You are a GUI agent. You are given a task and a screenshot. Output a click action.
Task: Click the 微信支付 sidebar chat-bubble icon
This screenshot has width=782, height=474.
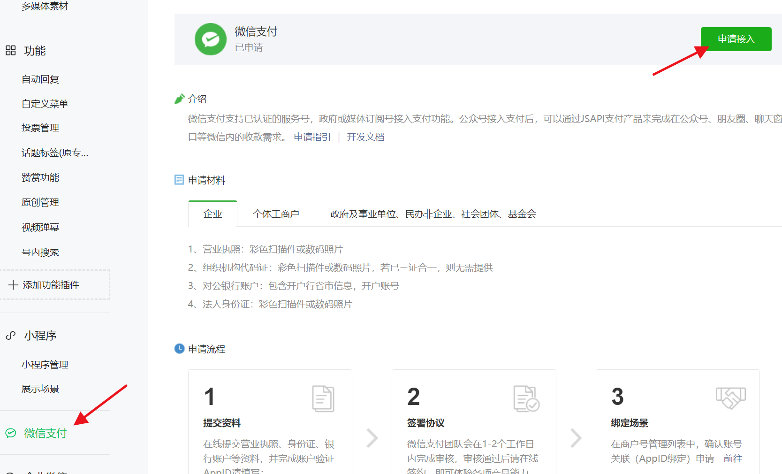[11, 433]
